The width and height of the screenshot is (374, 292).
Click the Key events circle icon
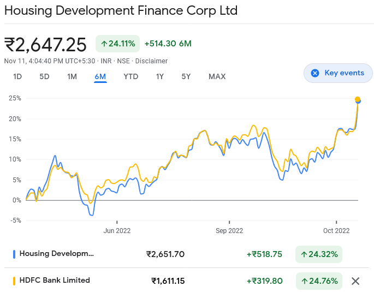pyautogui.click(x=314, y=73)
